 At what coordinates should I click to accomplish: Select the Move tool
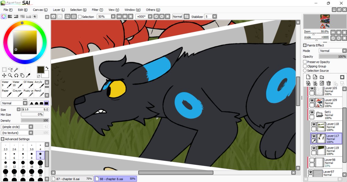coord(4,75)
